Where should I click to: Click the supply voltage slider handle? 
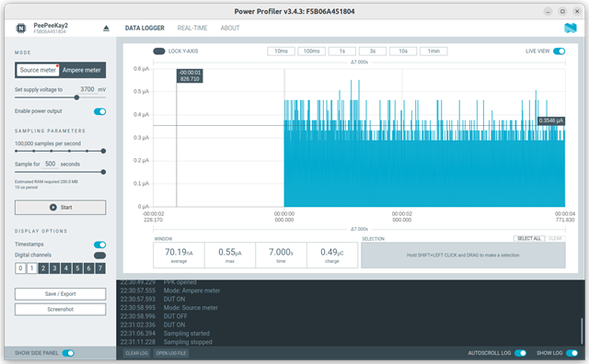76,97
